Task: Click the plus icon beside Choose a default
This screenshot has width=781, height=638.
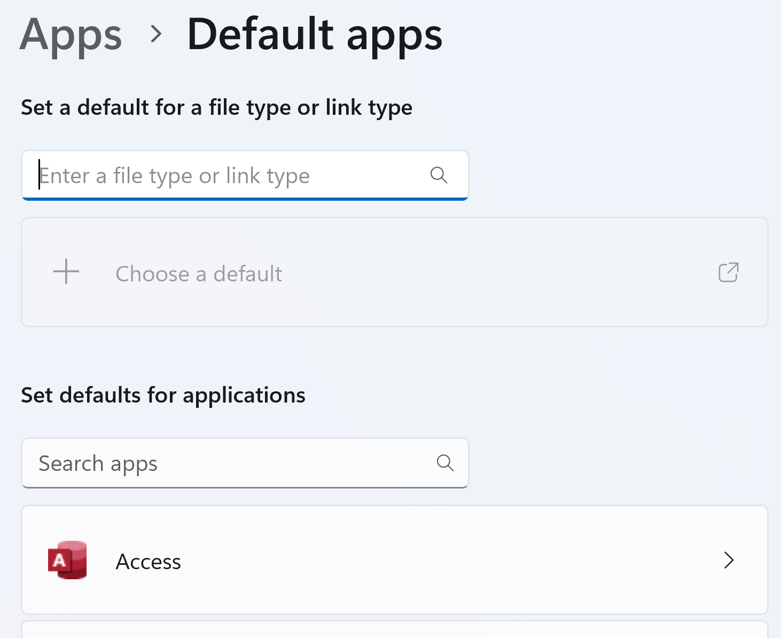Action: [66, 272]
